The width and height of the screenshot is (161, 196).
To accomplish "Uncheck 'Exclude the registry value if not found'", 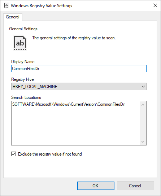I will (x=13, y=154).
